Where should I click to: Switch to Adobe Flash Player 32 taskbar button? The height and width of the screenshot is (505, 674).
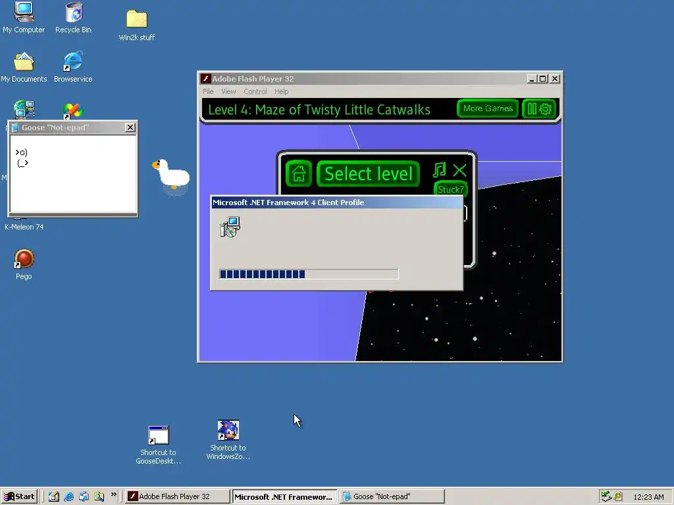pos(178,496)
